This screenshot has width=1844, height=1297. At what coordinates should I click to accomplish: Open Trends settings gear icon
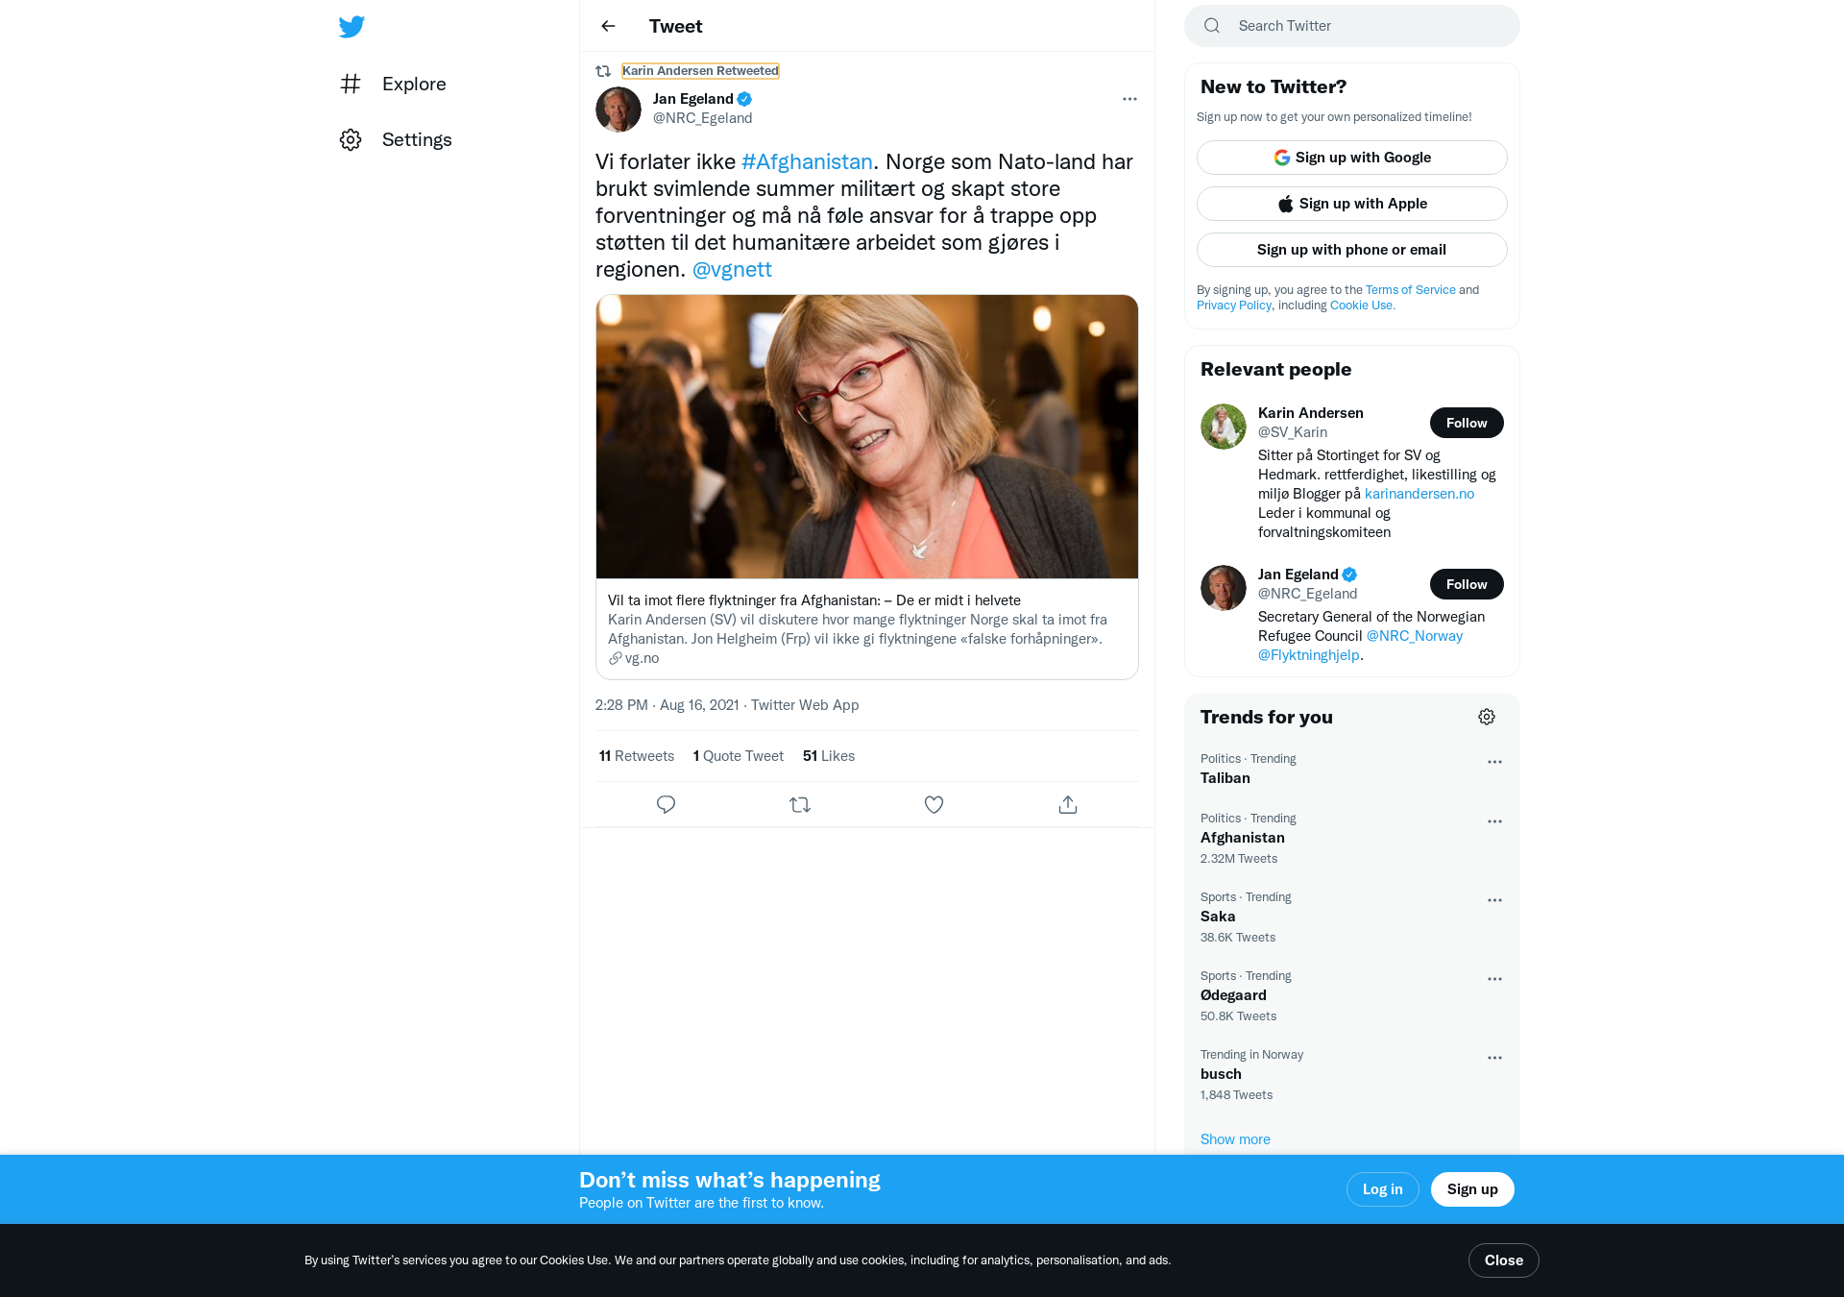click(x=1487, y=717)
